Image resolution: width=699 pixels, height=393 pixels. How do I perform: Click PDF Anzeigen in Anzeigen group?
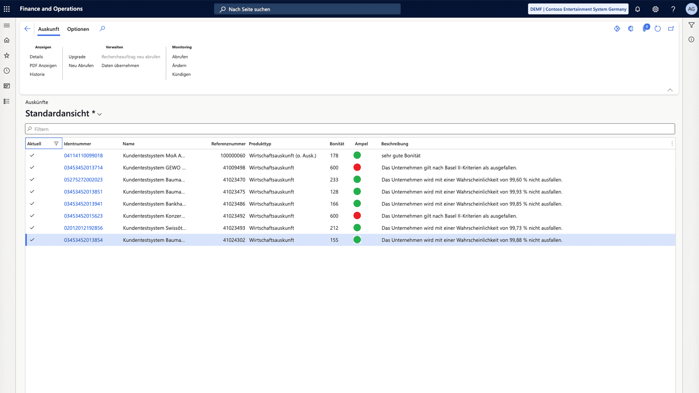pyautogui.click(x=43, y=65)
